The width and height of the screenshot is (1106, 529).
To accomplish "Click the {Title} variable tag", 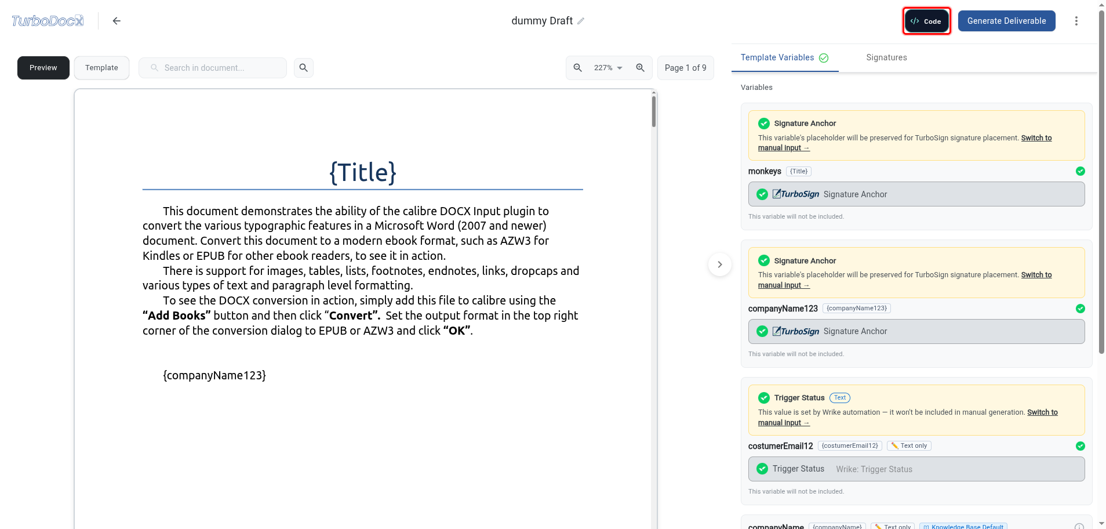I will 799,171.
